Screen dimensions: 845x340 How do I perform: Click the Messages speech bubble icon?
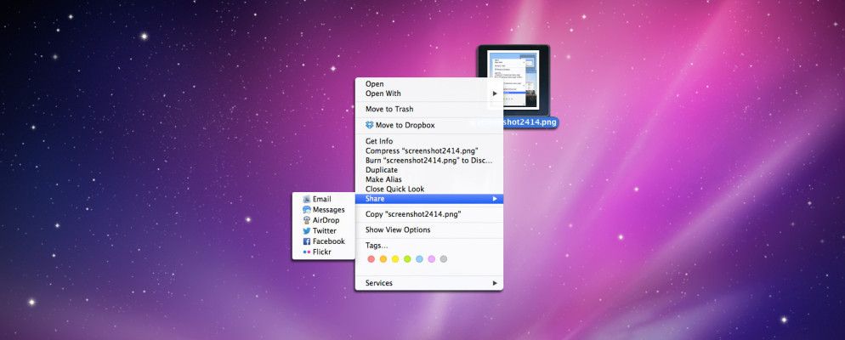tap(307, 210)
